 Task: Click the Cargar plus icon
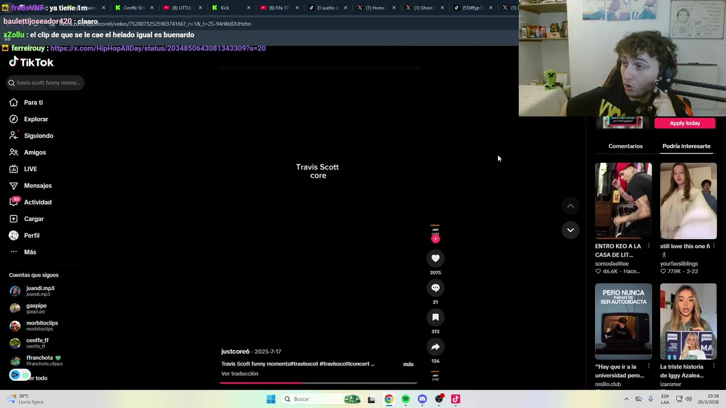[14, 219]
